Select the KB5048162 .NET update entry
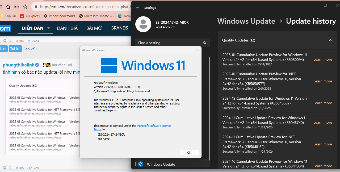This screenshot has width=340, height=172. pos(262,142)
